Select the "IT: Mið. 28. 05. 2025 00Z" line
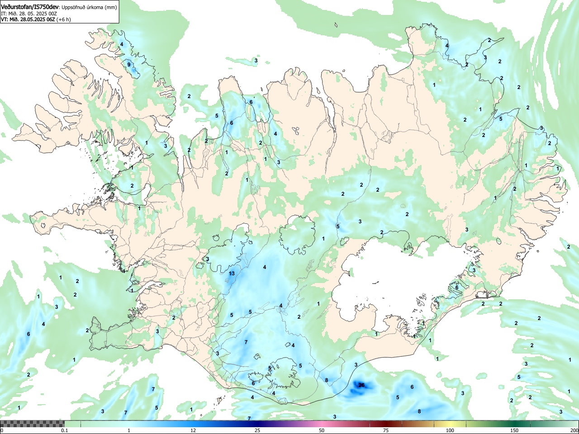The height and width of the screenshot is (434, 579). coord(29,14)
